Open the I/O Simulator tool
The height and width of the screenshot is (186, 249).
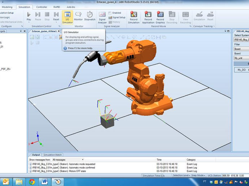pyautogui.click(x=67, y=17)
